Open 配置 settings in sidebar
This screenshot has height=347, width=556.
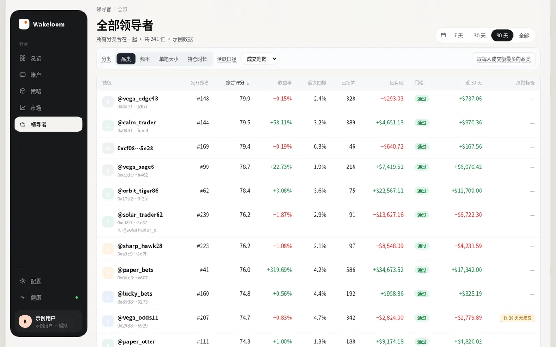(49, 281)
